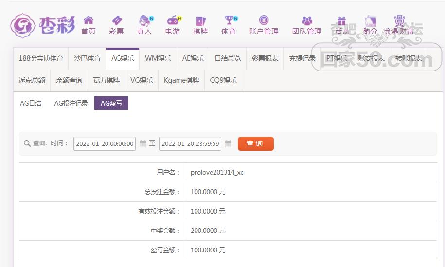
Task: Focus the start time field 2022-01-20 00:00:00
Action: (105, 143)
